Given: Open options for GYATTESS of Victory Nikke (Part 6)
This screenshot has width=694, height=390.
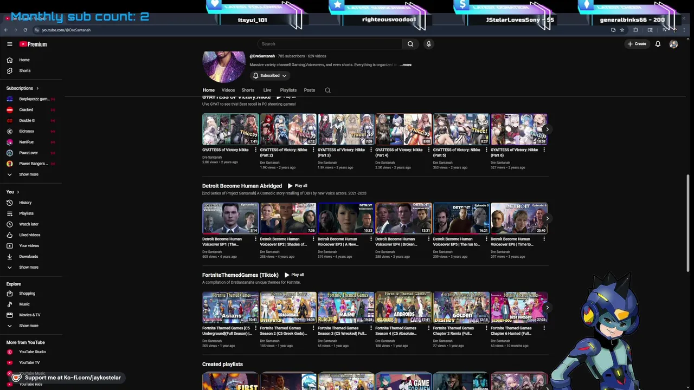Looking at the screenshot, I should coord(544,150).
